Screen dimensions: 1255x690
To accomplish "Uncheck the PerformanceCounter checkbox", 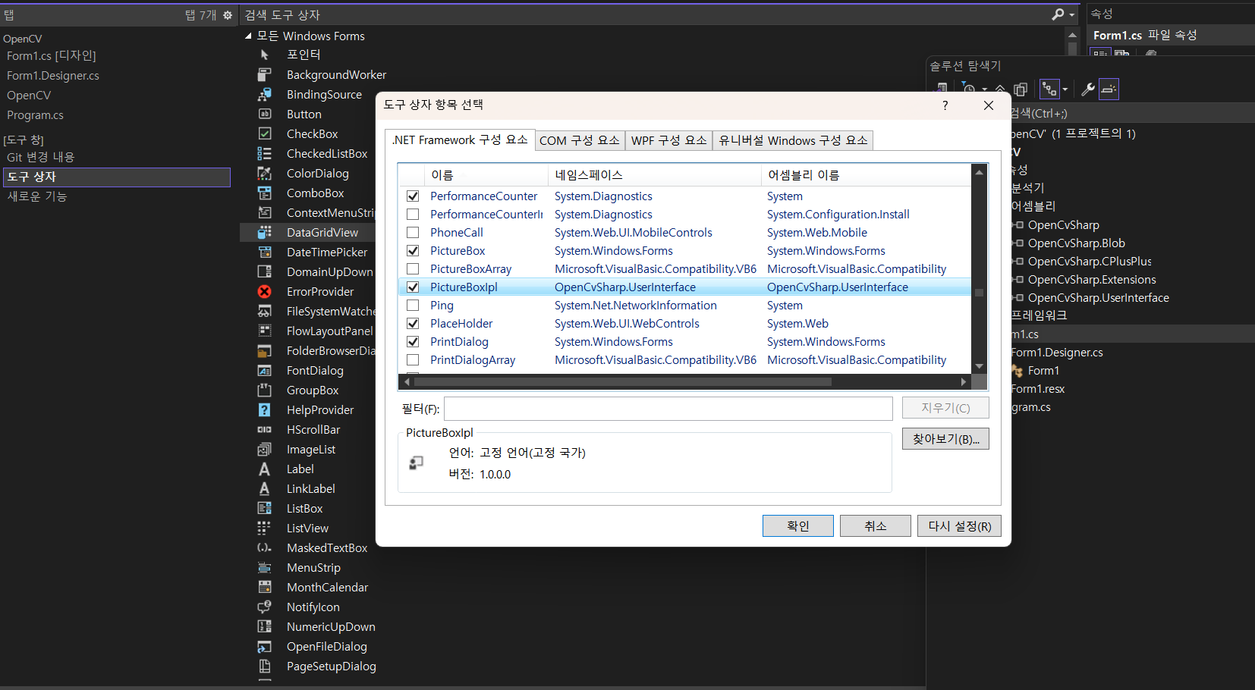I will [x=413, y=196].
